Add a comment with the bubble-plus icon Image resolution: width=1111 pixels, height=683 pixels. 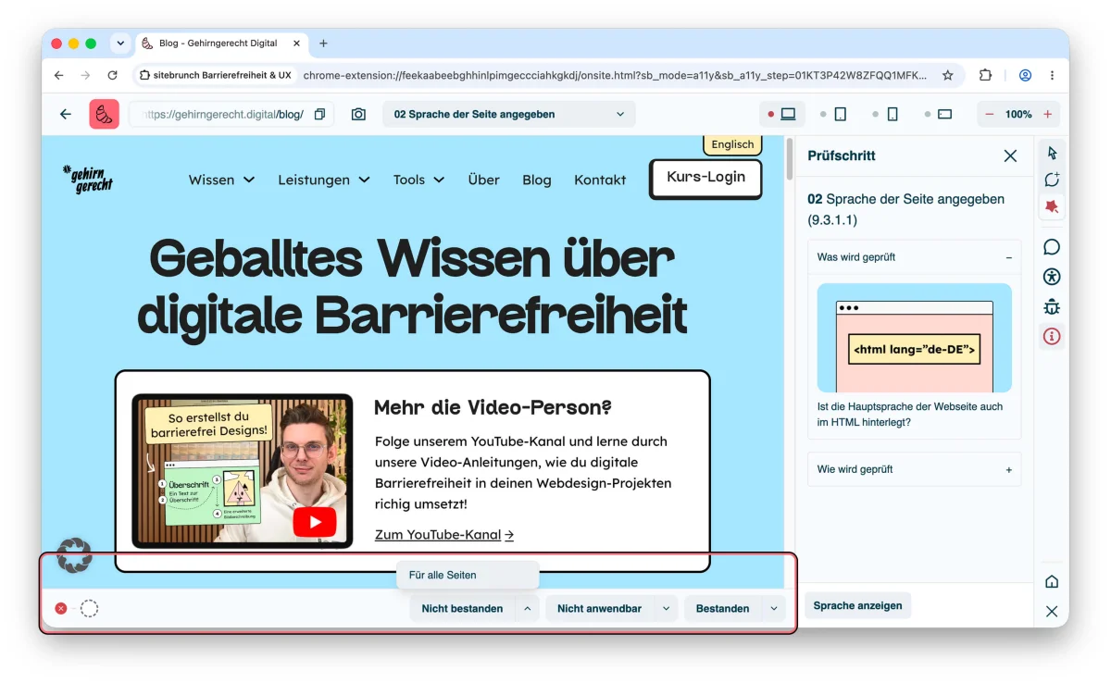click(x=1052, y=180)
